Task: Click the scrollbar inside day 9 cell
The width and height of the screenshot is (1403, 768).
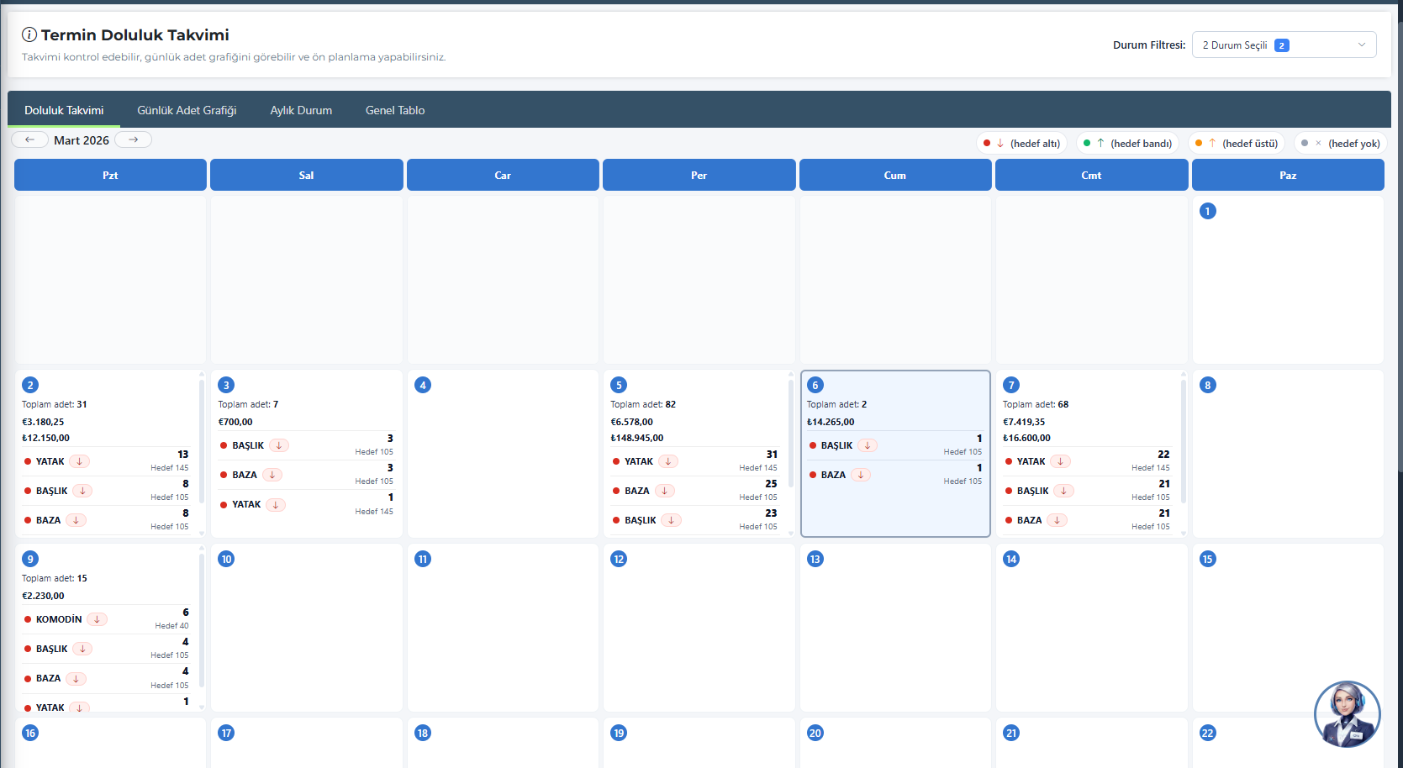Action: [202, 622]
